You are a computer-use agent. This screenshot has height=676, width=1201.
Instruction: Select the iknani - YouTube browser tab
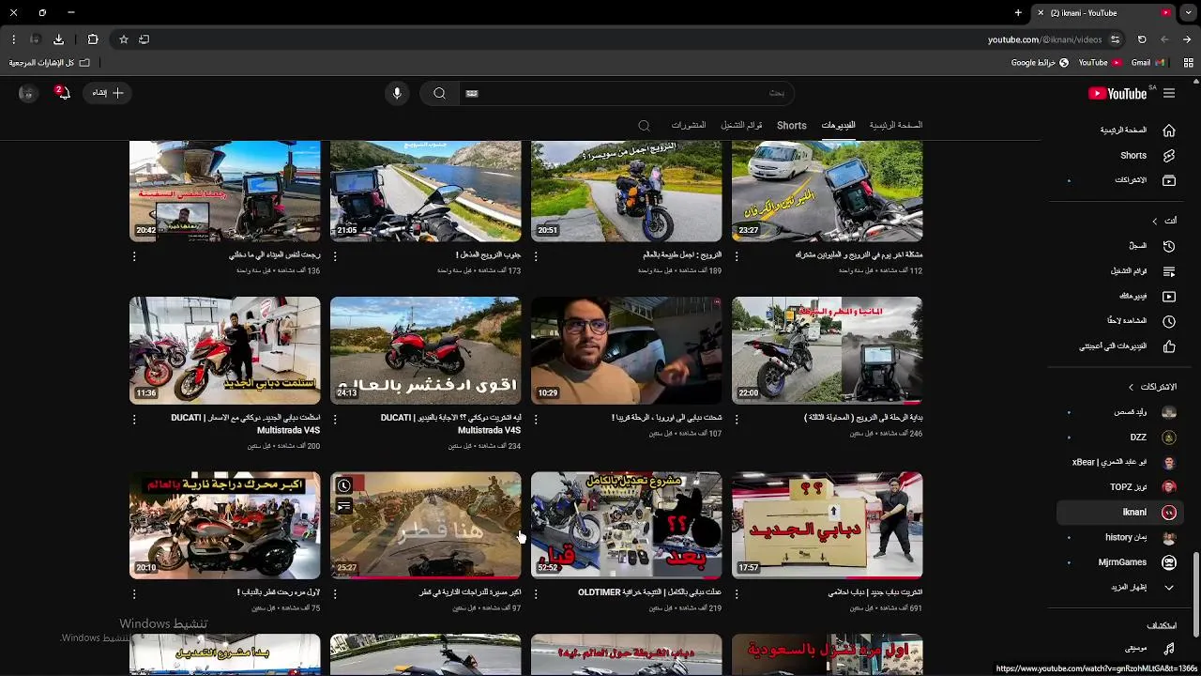[1103, 13]
